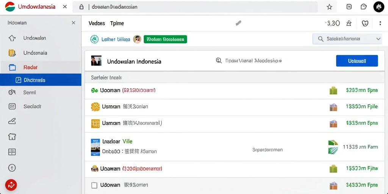
Task: Click the person icon next to 6,30
Action: pyautogui.click(x=349, y=23)
